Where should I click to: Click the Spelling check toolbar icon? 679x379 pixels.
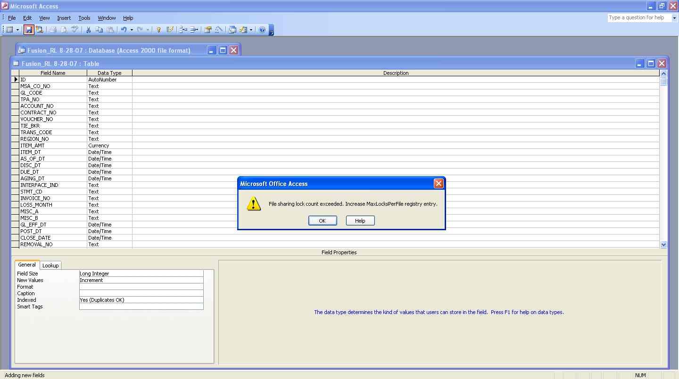75,30
